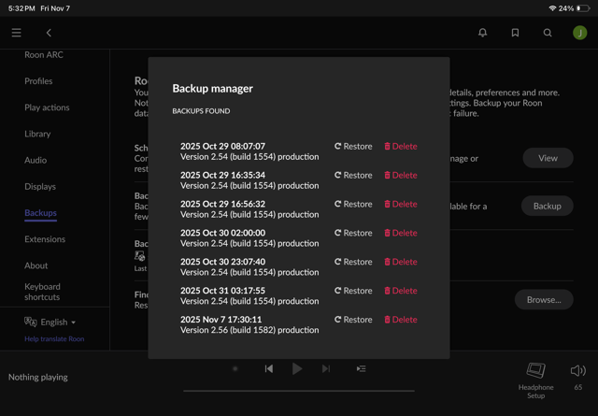Open search with the magnifier icon
This screenshot has width=598, height=416.
548,33
